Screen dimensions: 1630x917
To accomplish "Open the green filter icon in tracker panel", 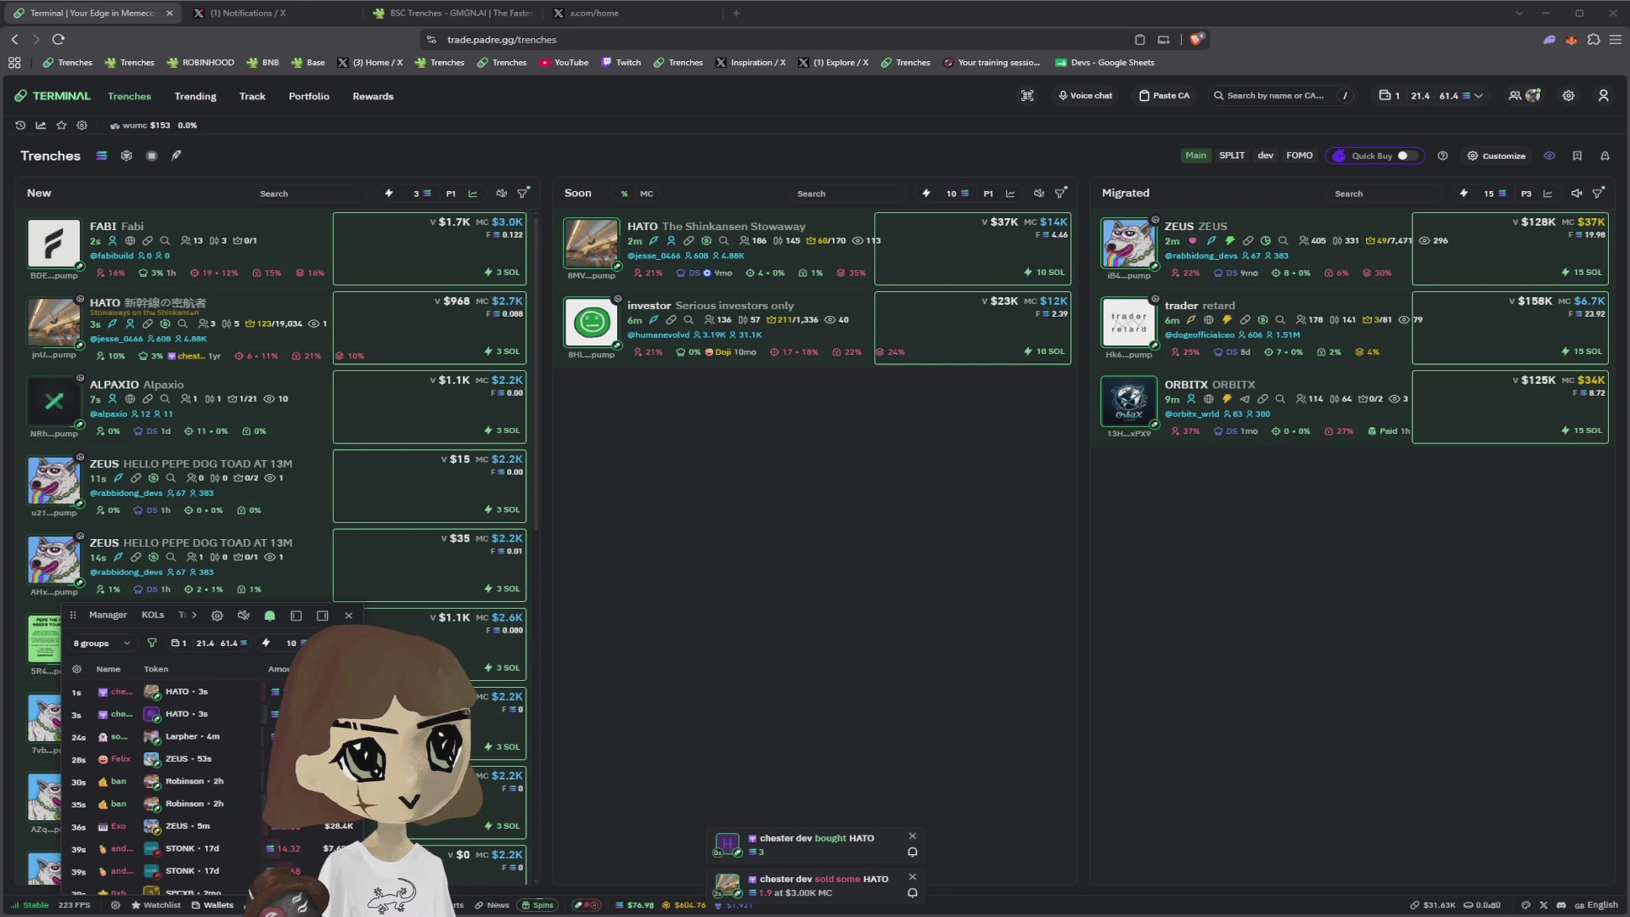I will click(x=152, y=644).
